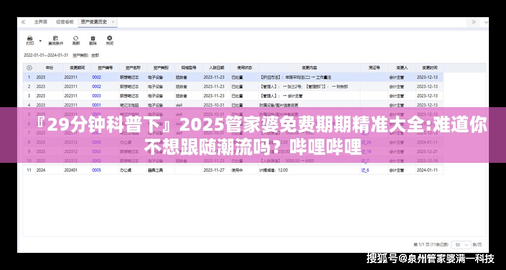
Task: Open asset number 0001 link in row 4
Action: point(96,105)
